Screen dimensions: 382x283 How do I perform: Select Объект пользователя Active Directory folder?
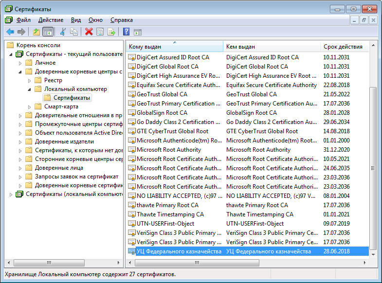(x=78, y=133)
